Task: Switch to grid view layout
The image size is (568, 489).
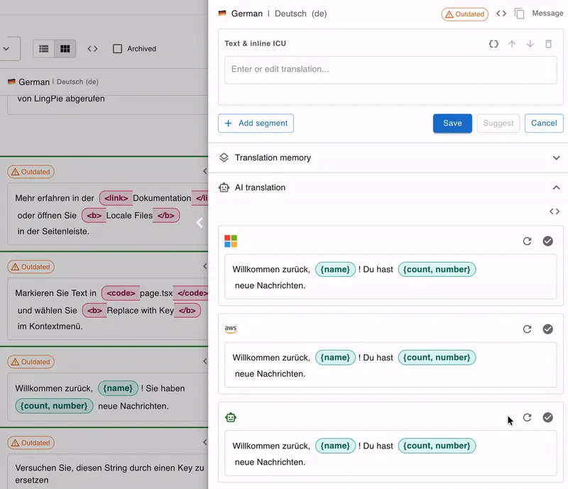Action: click(x=65, y=48)
